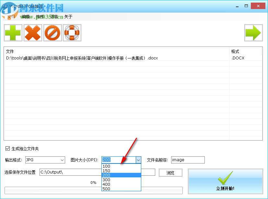Toggle the independent folder generation option
The width and height of the screenshot is (268, 199).
[x=7, y=149]
